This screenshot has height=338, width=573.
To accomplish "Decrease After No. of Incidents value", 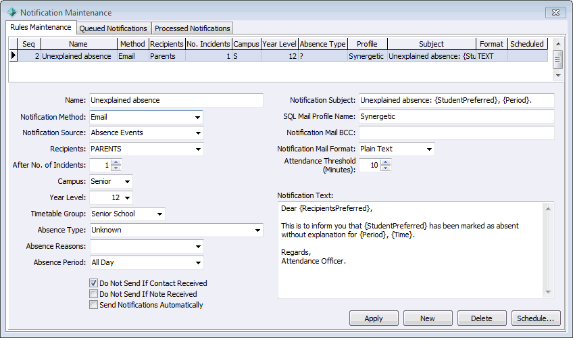I will point(116,168).
